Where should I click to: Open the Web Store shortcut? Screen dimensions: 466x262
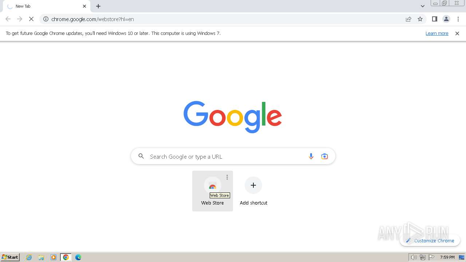[213, 191]
